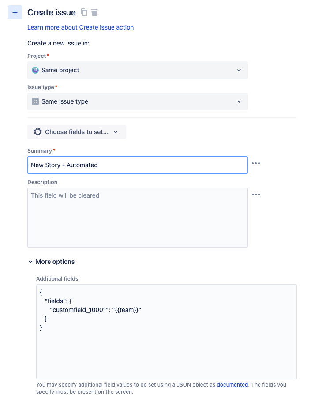Image resolution: width=326 pixels, height=402 pixels.
Task: Click the plus icon beside Create issue
Action: [x=15, y=12]
